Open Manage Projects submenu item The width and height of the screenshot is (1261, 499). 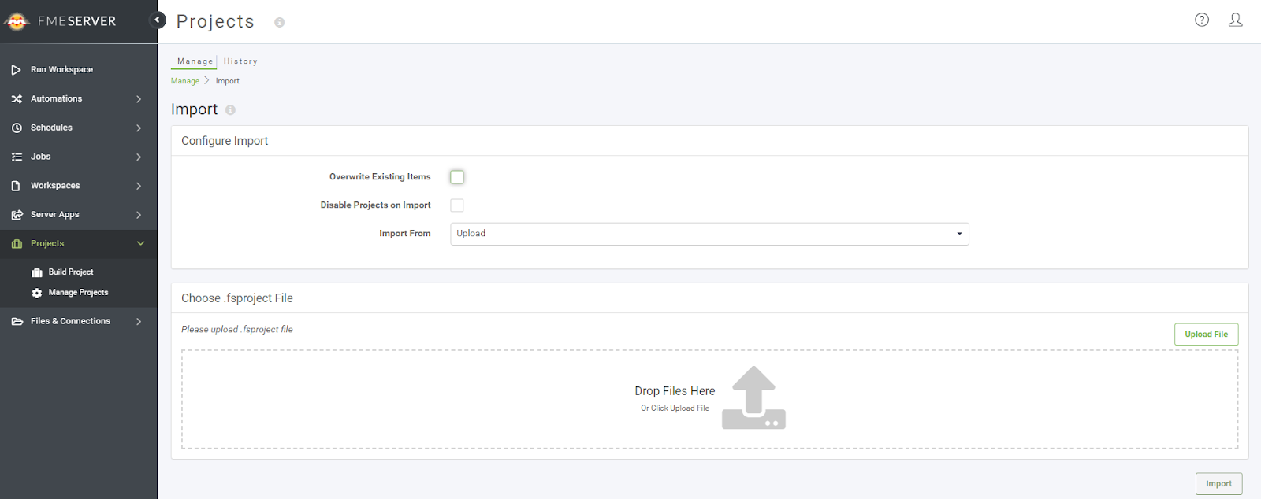pos(78,293)
